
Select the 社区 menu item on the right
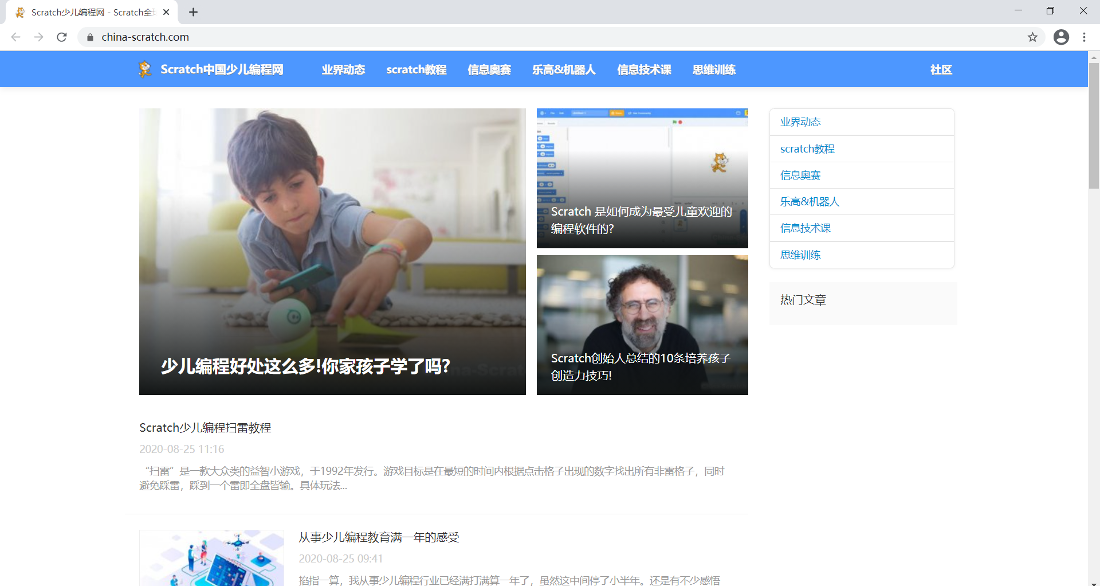940,69
